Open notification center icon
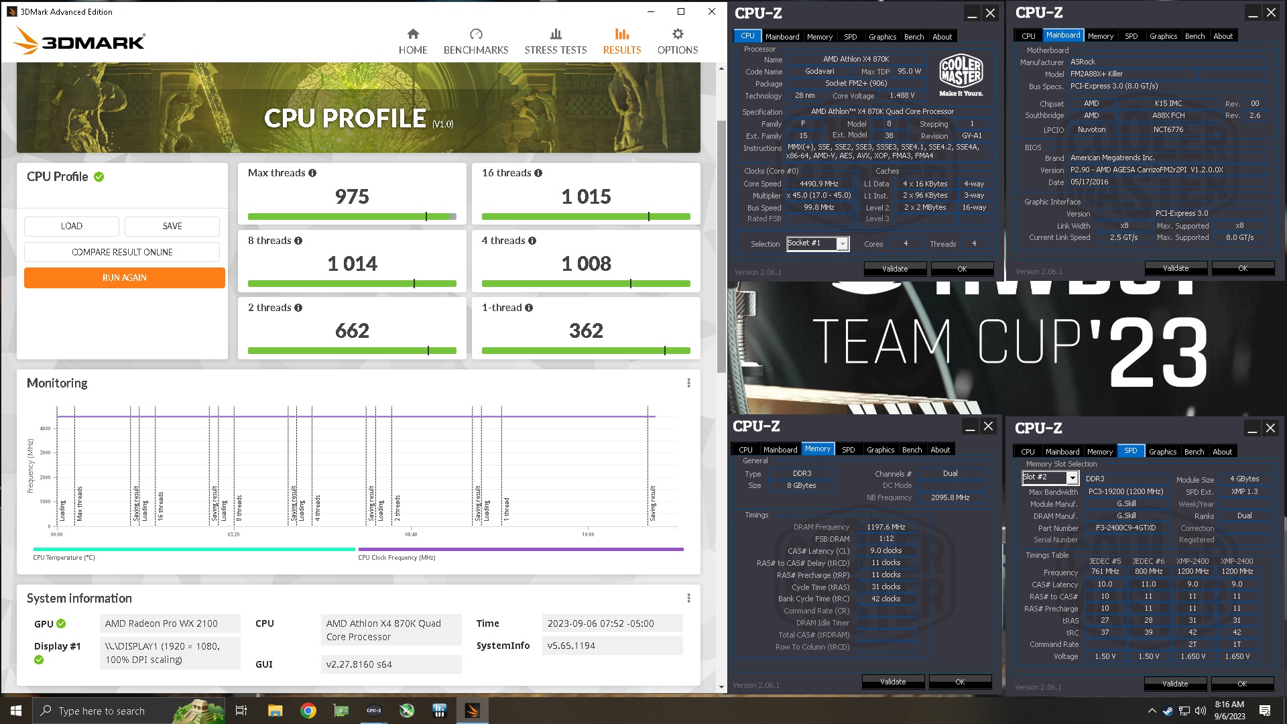 pyautogui.click(x=1265, y=711)
